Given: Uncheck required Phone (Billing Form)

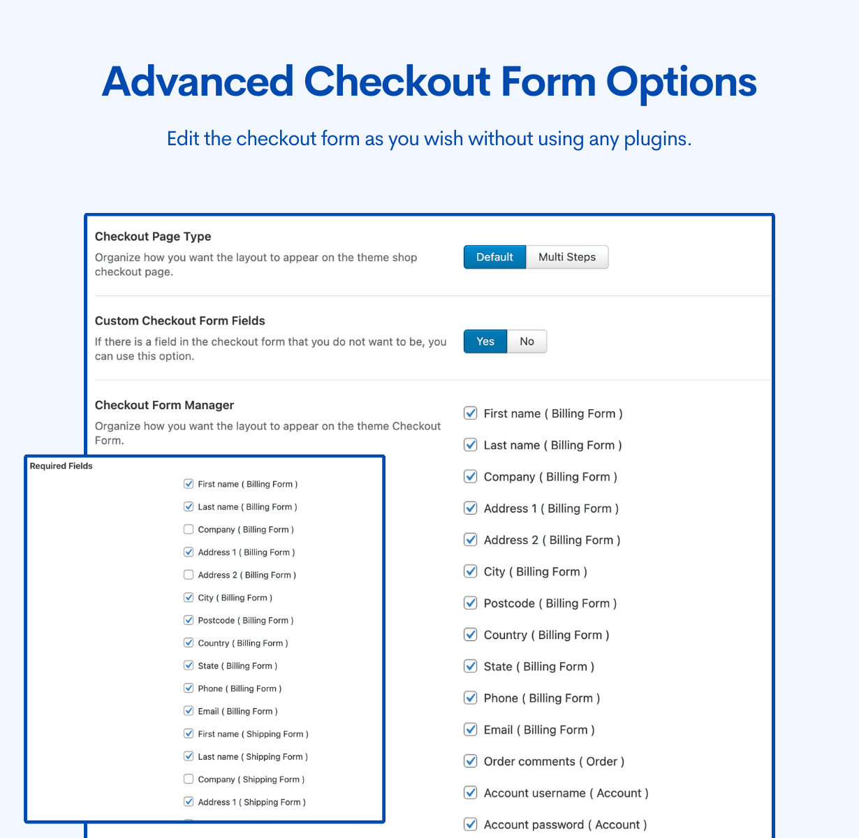Looking at the screenshot, I should coord(189,689).
